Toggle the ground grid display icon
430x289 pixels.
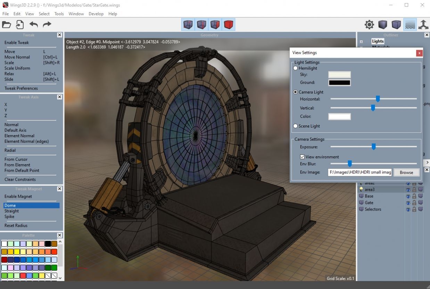[410, 24]
